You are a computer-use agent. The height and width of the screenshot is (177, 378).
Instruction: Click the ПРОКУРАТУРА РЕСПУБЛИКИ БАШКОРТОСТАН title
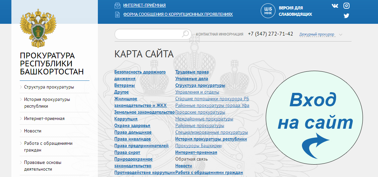click(52, 64)
